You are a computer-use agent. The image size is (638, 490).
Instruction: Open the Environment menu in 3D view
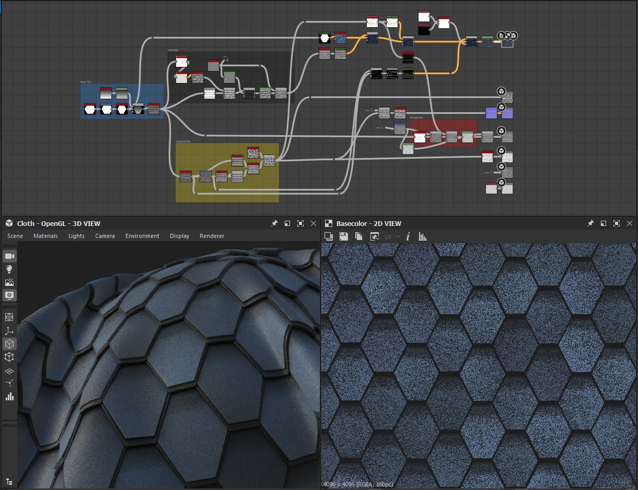(142, 236)
